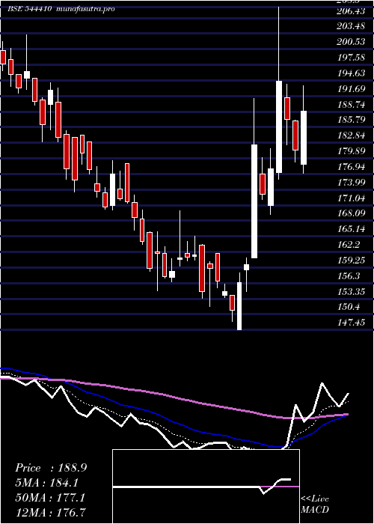The width and height of the screenshot is (374, 524).
Task: Click the 12MA : 176.7 readout
Action: [50, 512]
